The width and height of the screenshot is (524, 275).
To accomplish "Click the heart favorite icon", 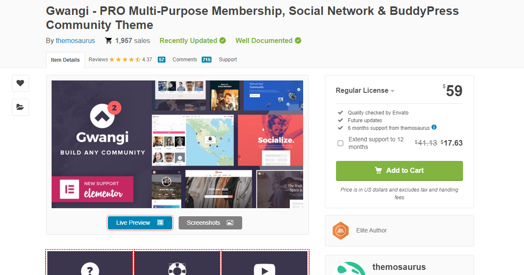I will coord(20,83).
